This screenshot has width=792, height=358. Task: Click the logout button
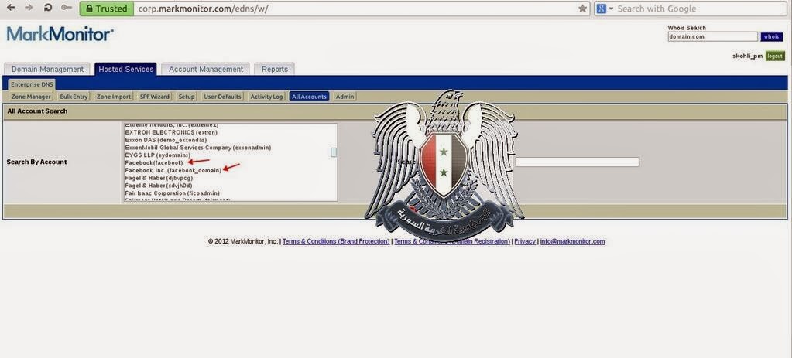775,56
